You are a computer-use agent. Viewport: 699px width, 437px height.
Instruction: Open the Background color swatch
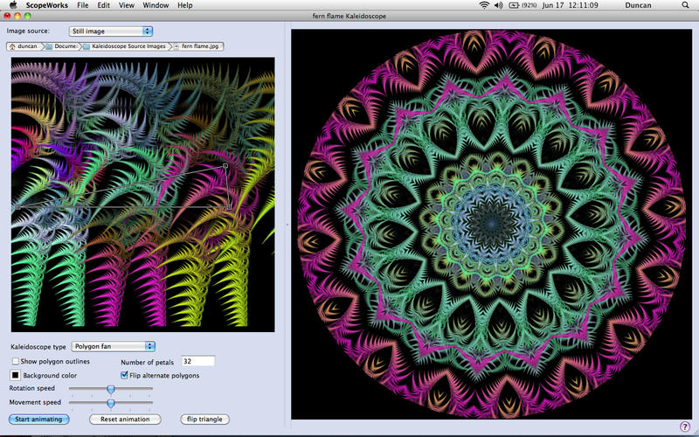pyautogui.click(x=15, y=375)
